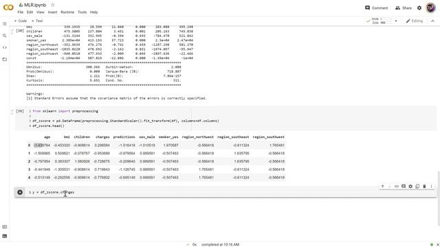440x247 pixels.
Task: Click the Standard Errors warning text
Action: [116, 98]
